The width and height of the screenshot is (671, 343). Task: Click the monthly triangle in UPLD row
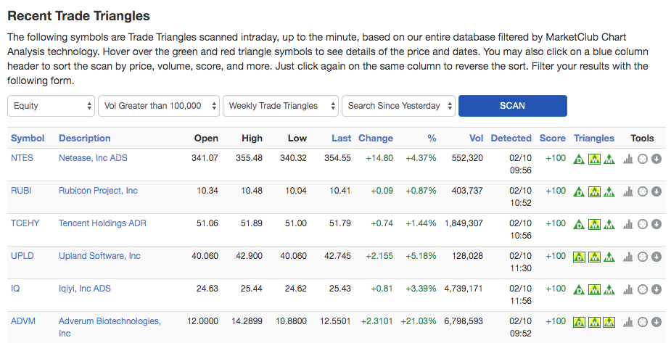(x=609, y=257)
